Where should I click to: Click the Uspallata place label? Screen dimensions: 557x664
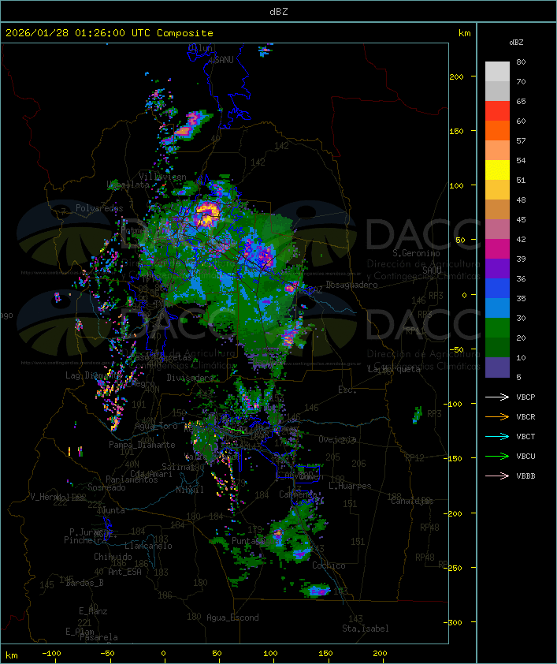pyautogui.click(x=128, y=185)
